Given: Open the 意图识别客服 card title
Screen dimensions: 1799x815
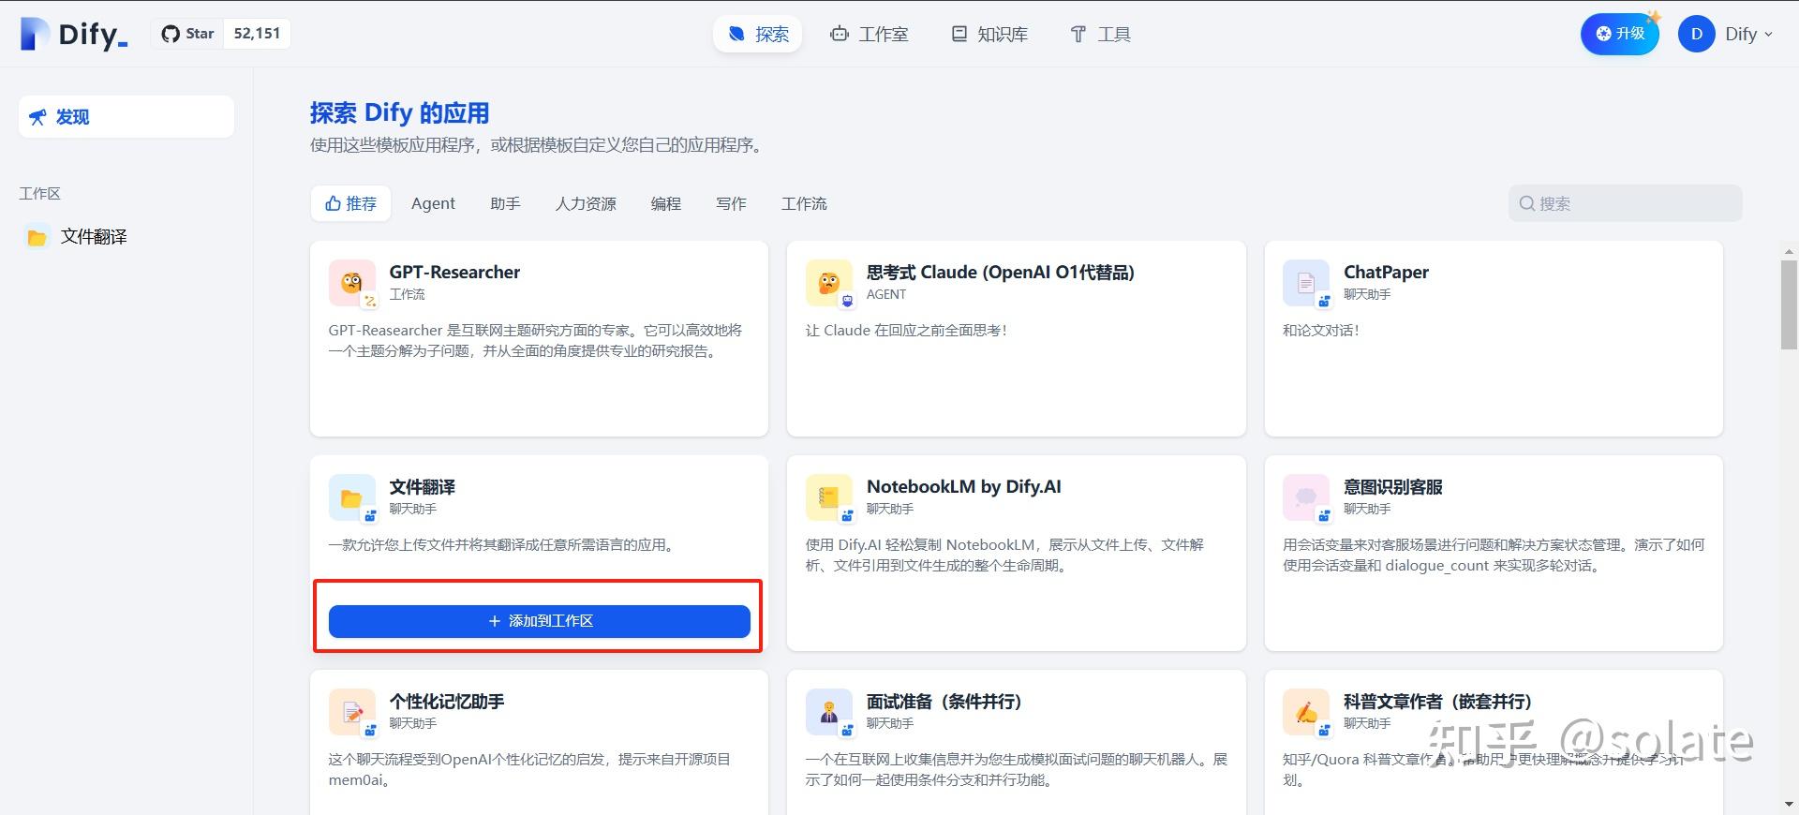Looking at the screenshot, I should [x=1392, y=487].
